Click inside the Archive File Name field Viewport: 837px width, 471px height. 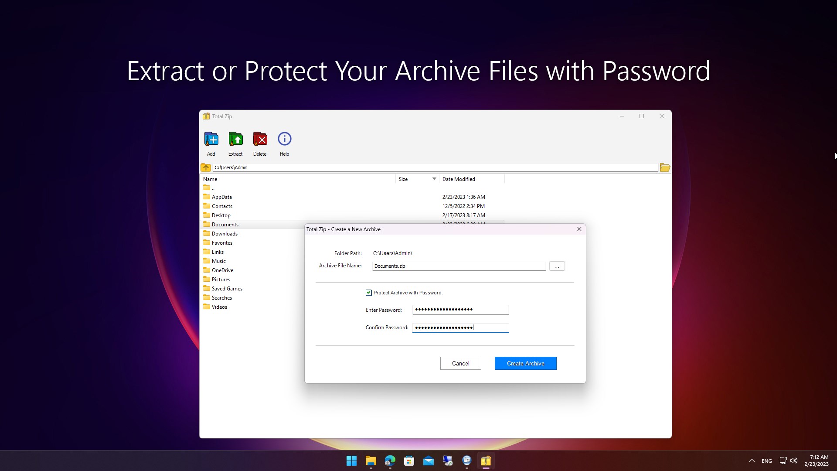(459, 266)
